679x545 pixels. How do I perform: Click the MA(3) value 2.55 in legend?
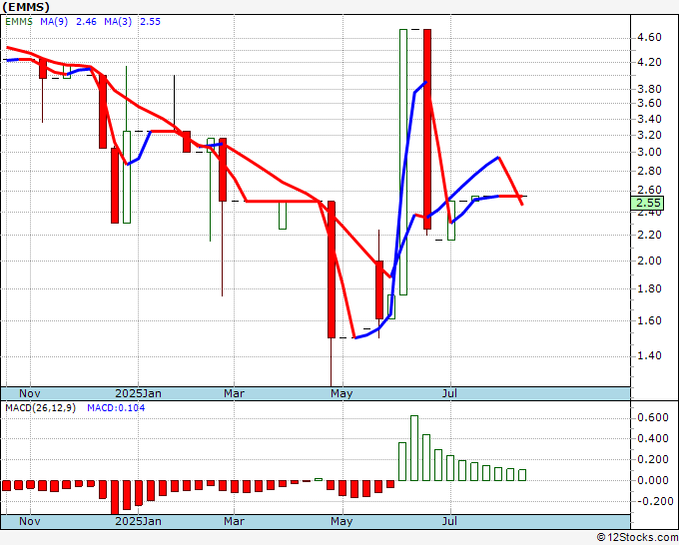(150, 22)
